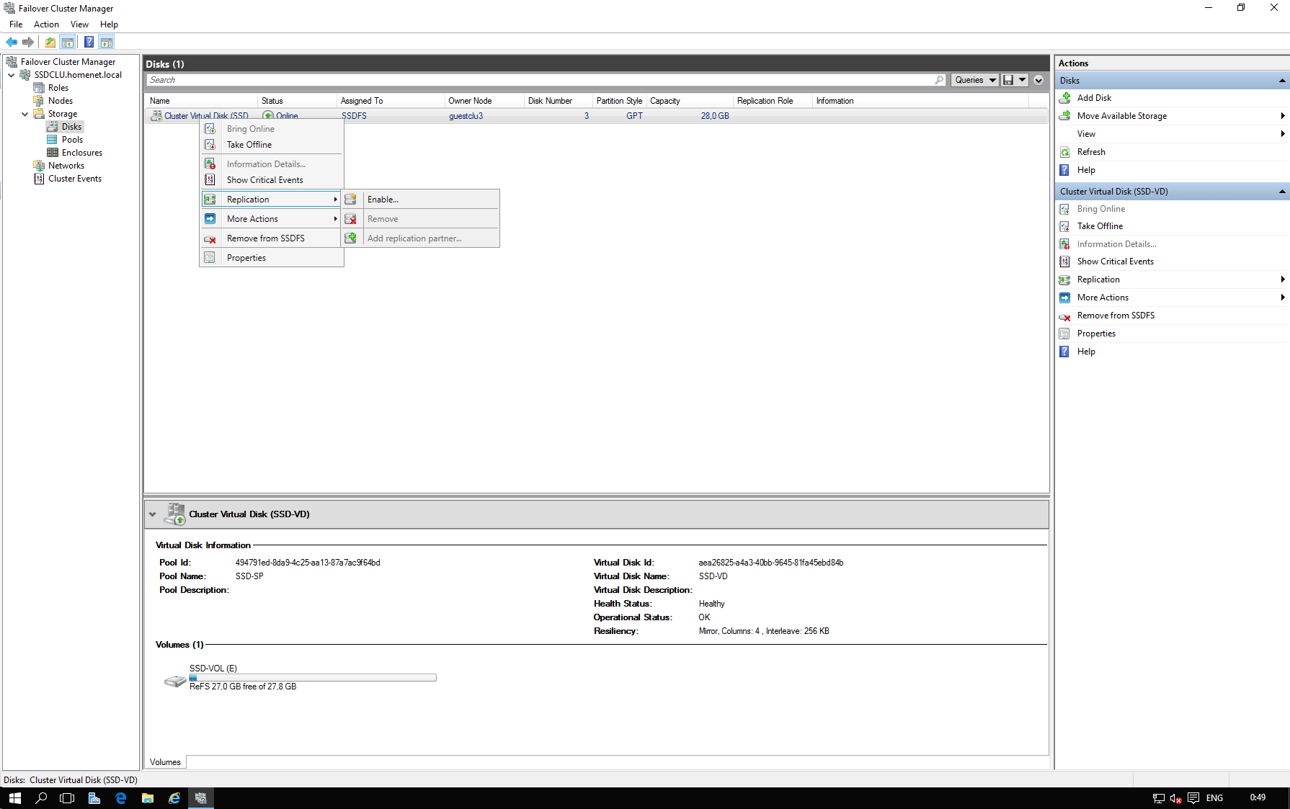Open the Queries dropdown

pos(975,80)
